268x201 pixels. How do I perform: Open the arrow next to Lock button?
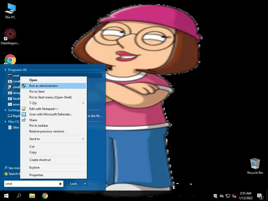coord(85,184)
